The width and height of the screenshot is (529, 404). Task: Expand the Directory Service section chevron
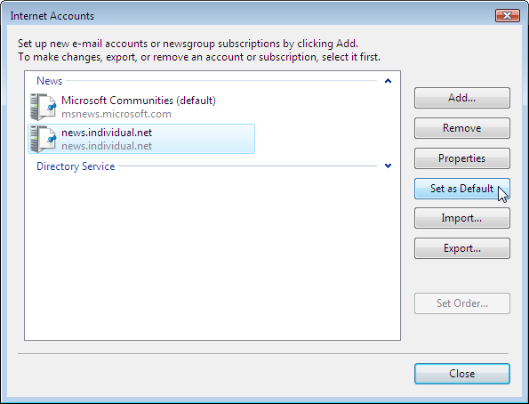[x=388, y=166]
